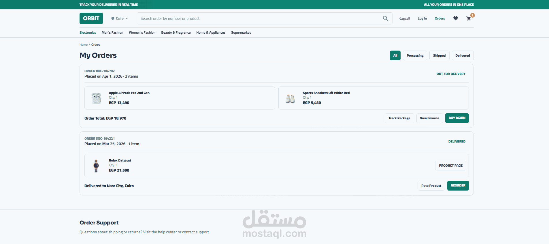Select the All orders filter
This screenshot has width=549, height=244.
(x=395, y=55)
